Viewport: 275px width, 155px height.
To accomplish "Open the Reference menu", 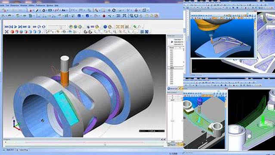I will pyautogui.click(x=40, y=6).
